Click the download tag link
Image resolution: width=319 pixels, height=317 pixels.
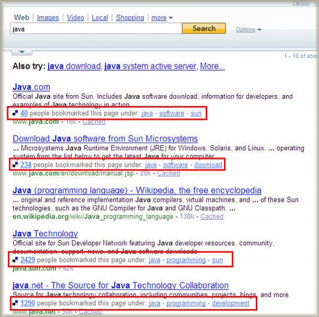click(x=208, y=165)
